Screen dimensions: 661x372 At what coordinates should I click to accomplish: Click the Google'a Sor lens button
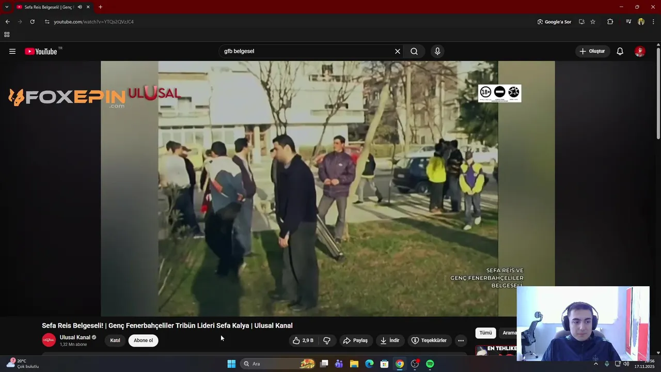point(554,22)
